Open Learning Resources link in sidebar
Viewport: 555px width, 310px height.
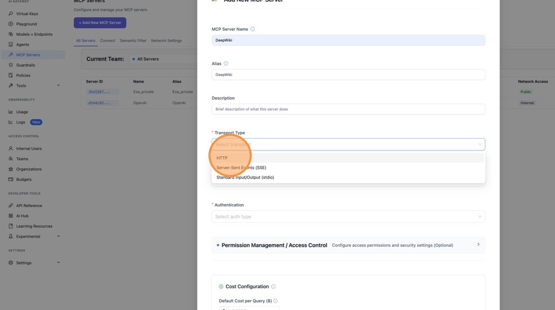(34, 226)
